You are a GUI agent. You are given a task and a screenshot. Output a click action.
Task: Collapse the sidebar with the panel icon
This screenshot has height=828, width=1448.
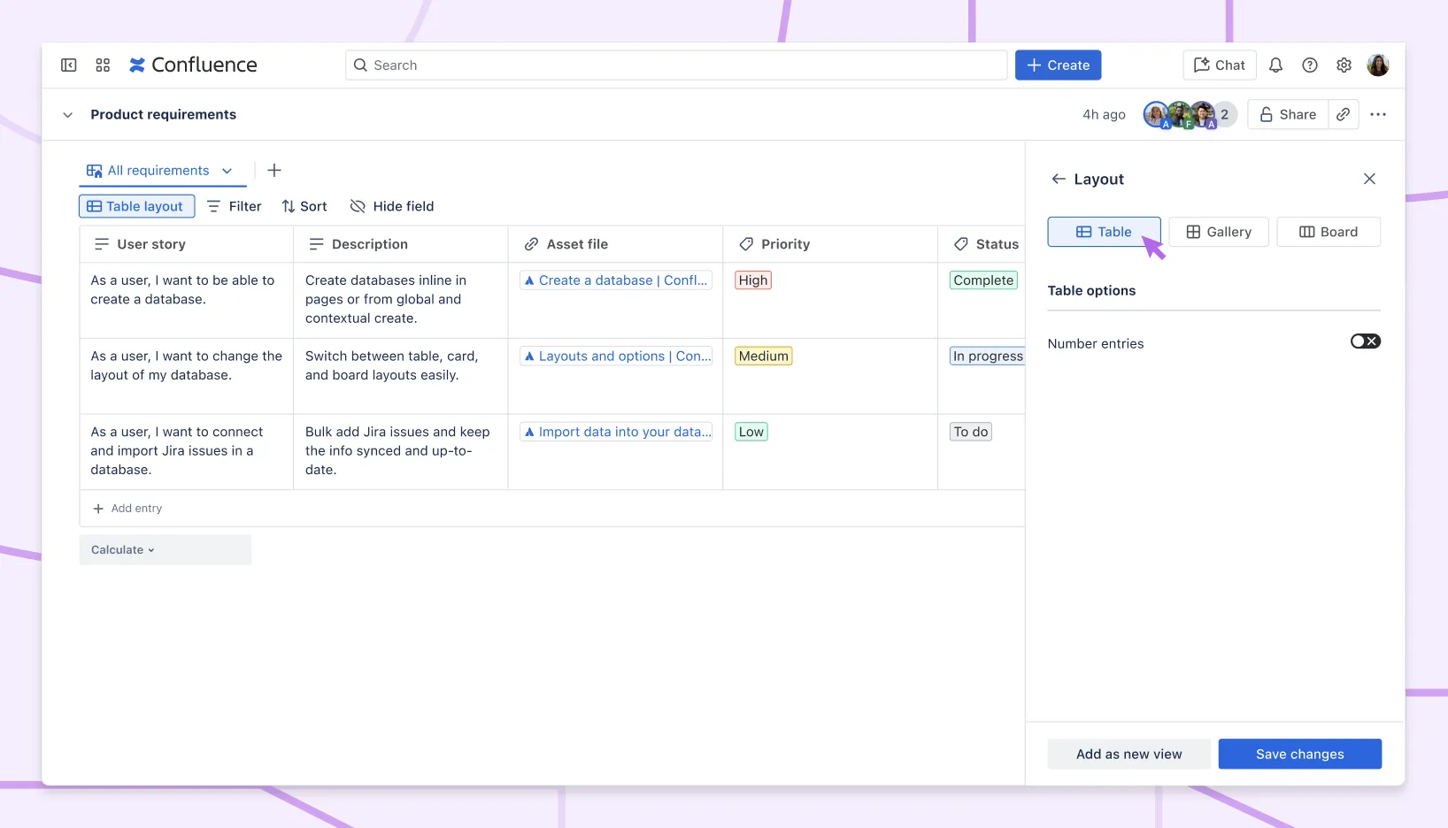pos(68,65)
